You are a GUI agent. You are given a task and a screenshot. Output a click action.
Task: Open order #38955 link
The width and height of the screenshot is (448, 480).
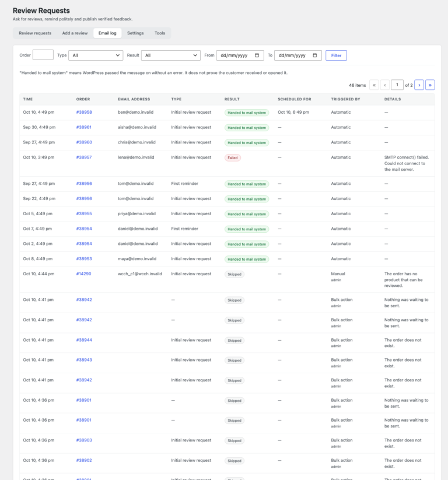click(x=84, y=213)
